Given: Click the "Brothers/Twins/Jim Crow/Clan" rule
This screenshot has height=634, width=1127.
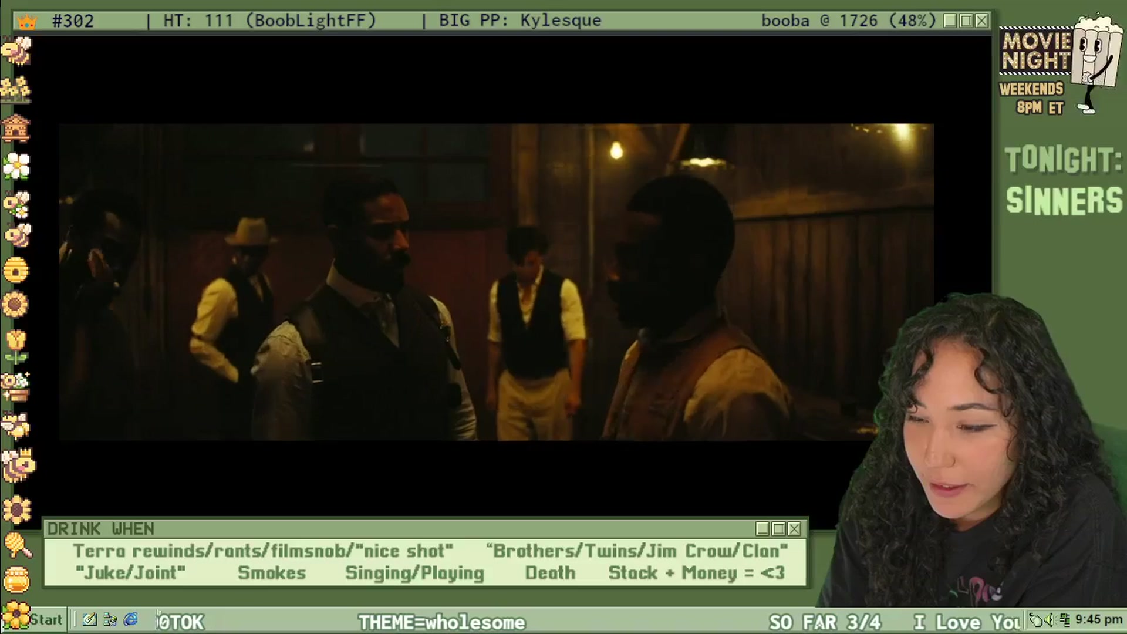Looking at the screenshot, I should 637,551.
